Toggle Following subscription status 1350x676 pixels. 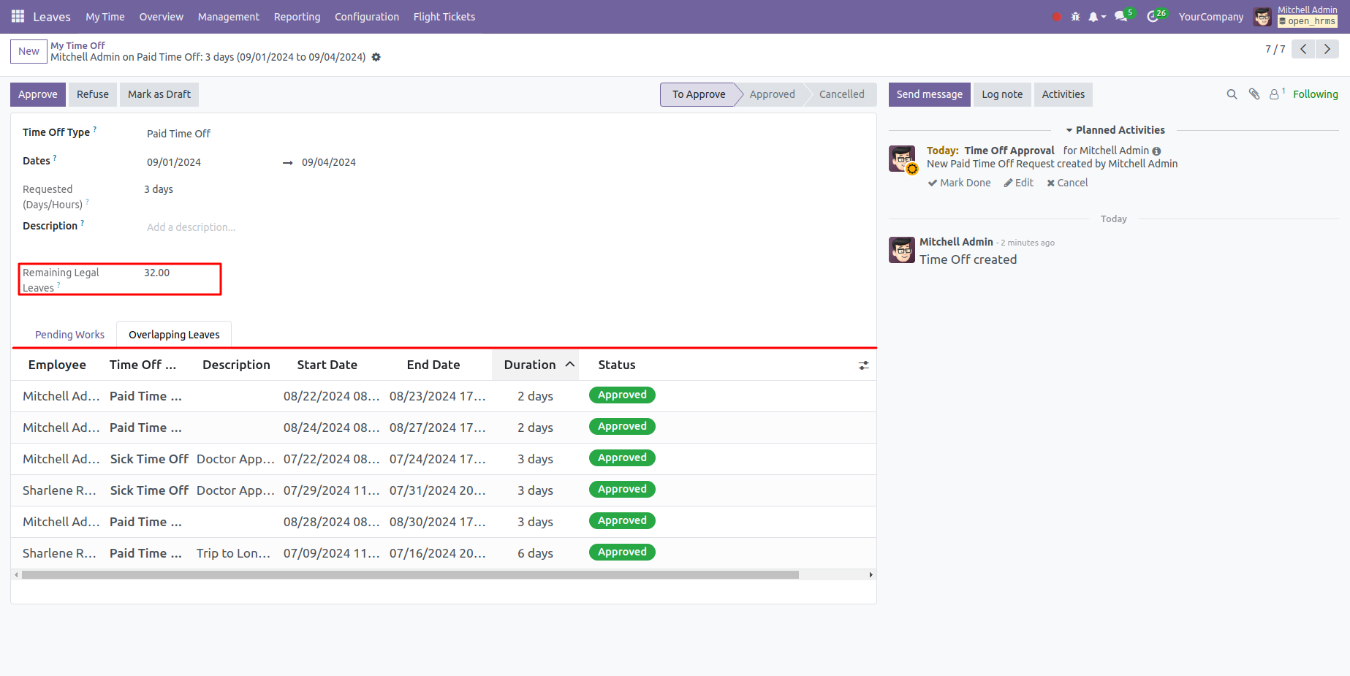1315,94
